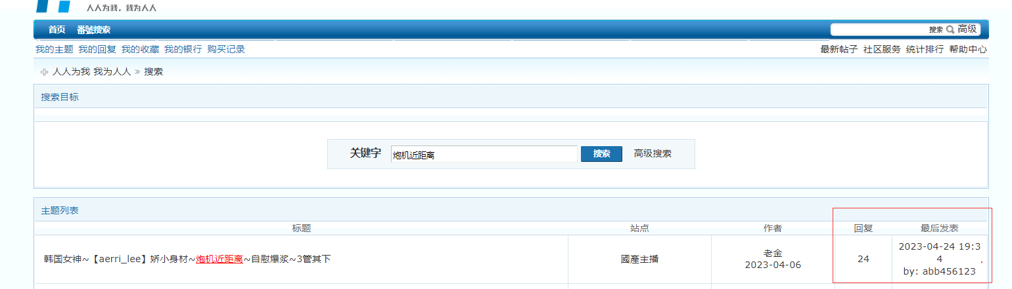1012x289 pixels.
Task: Click the 关键字 keyword input field
Action: tap(484, 154)
